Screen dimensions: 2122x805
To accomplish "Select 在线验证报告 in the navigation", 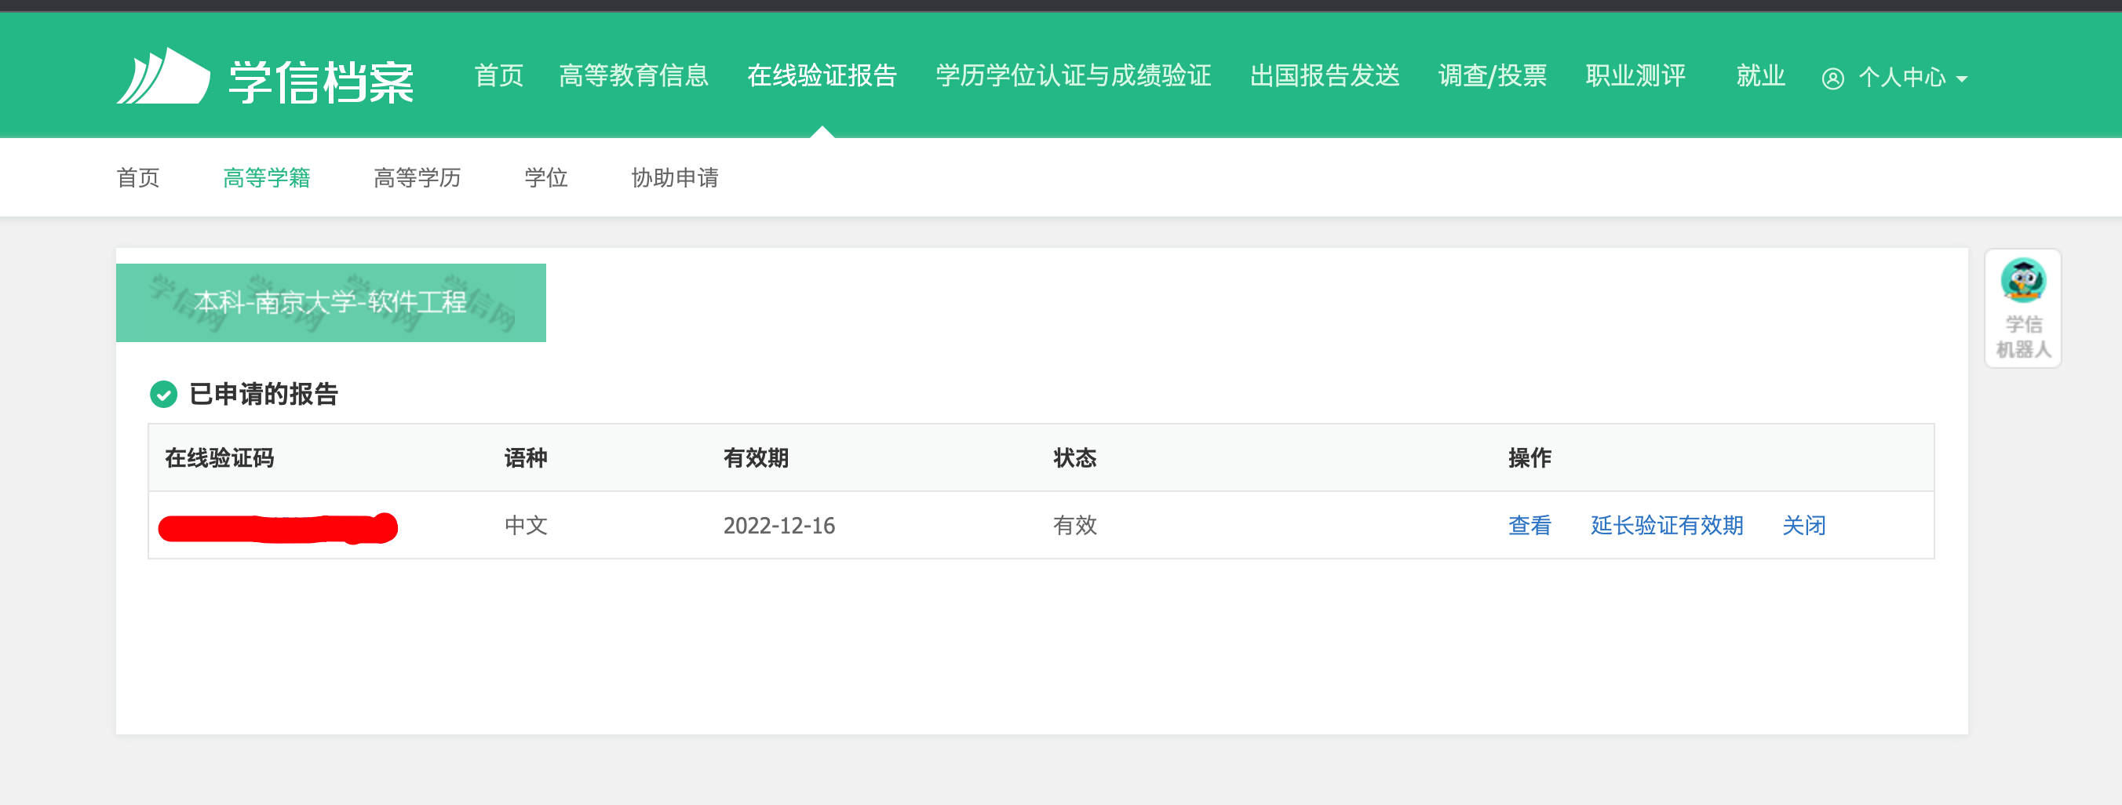I will point(824,76).
